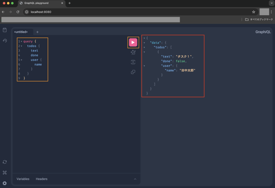Image resolution: width=275 pixels, height=188 pixels.
Task: Collapse the "data" object in the response
Action: (x=144, y=43)
